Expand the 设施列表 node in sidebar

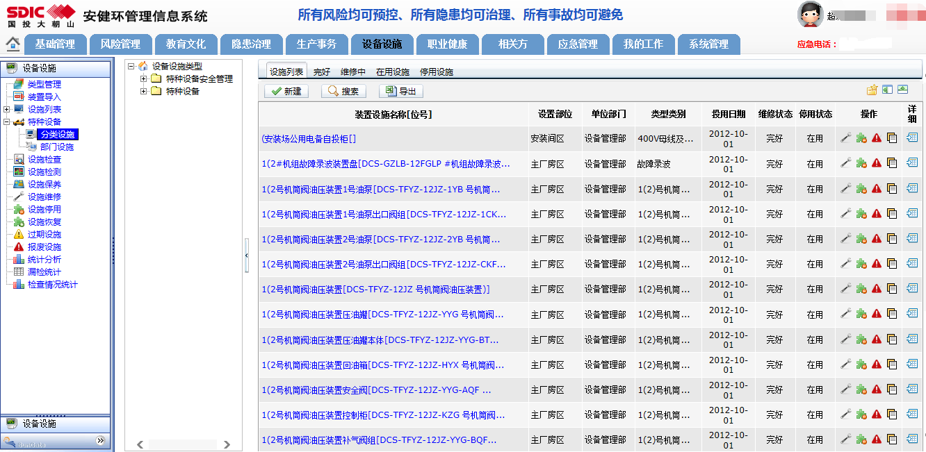(7, 110)
